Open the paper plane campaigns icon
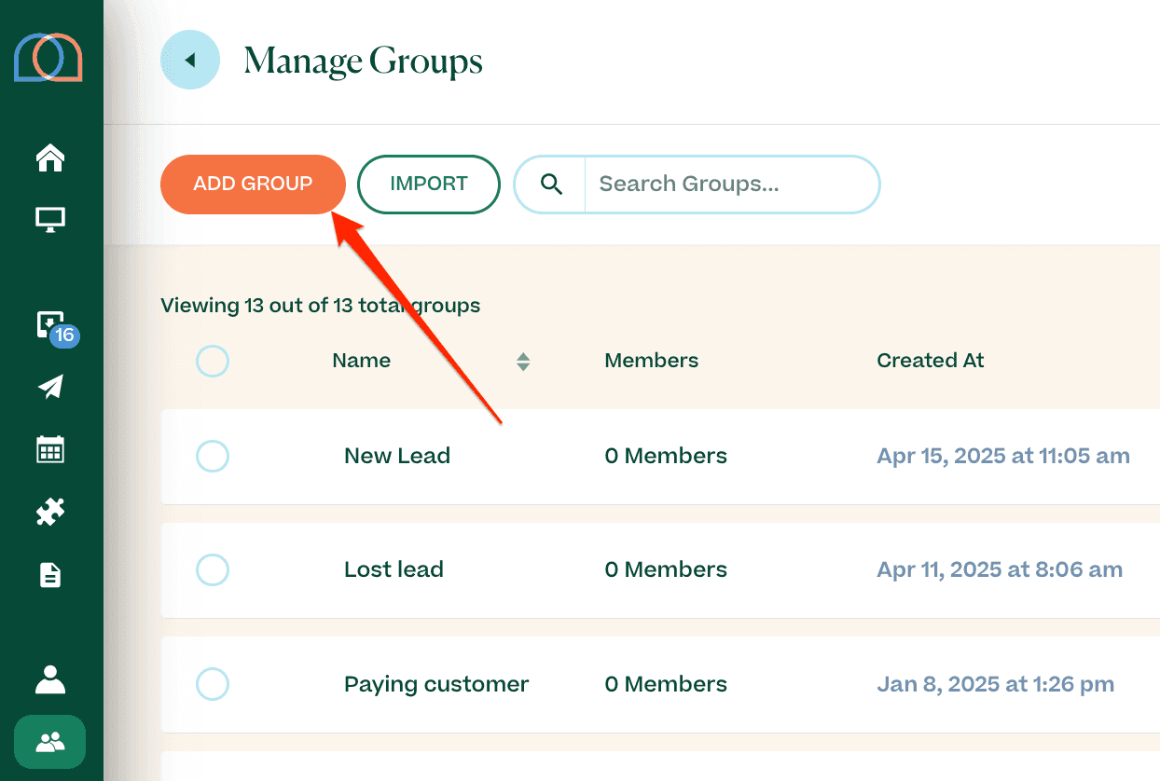 tap(50, 388)
